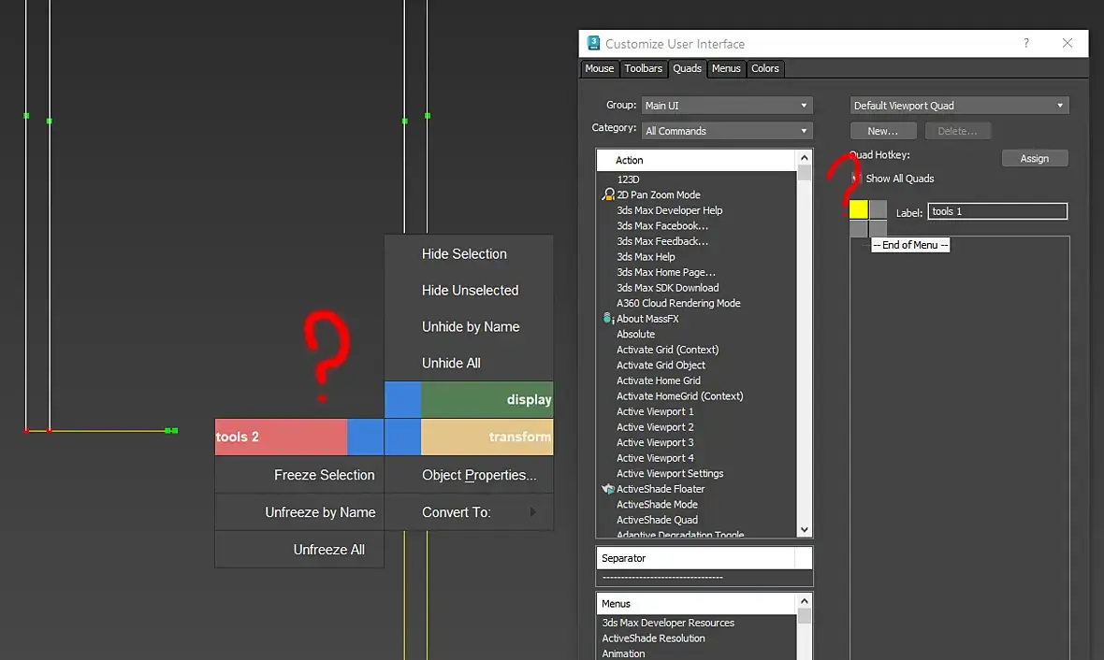Select 3ds Max Feedback... action

tap(662, 241)
